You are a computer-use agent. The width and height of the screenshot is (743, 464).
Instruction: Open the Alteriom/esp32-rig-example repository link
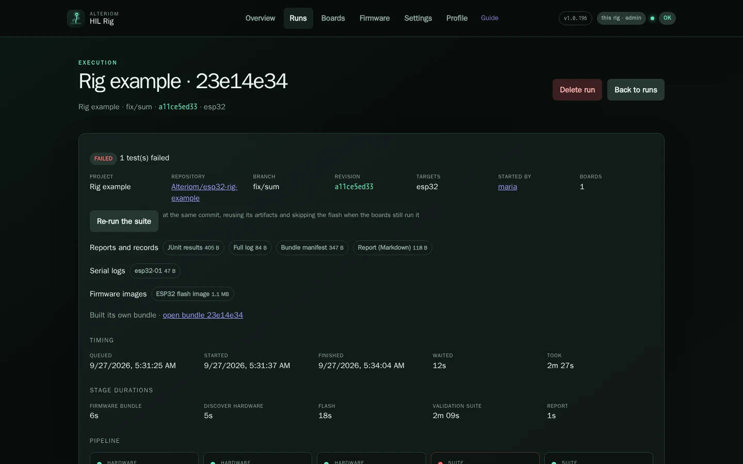tap(204, 192)
